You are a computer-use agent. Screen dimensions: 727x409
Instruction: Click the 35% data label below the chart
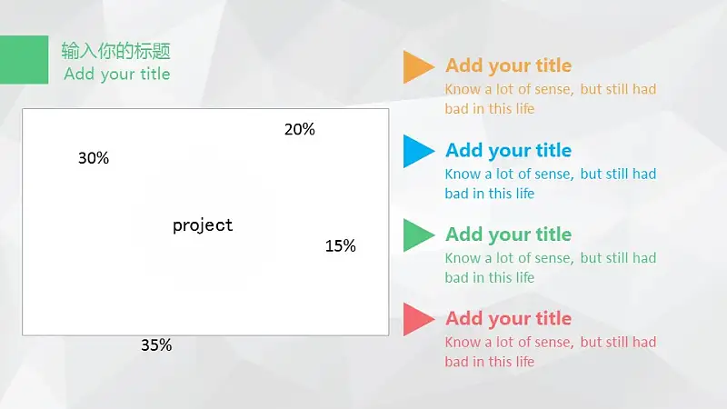[156, 345]
